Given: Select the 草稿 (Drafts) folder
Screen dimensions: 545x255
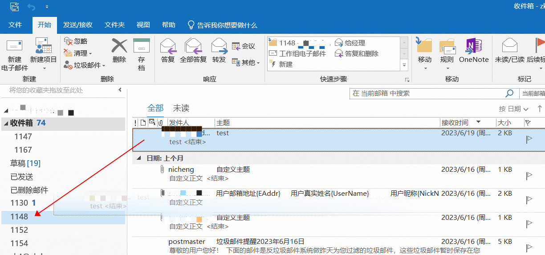Looking at the screenshot, I should [18, 163].
